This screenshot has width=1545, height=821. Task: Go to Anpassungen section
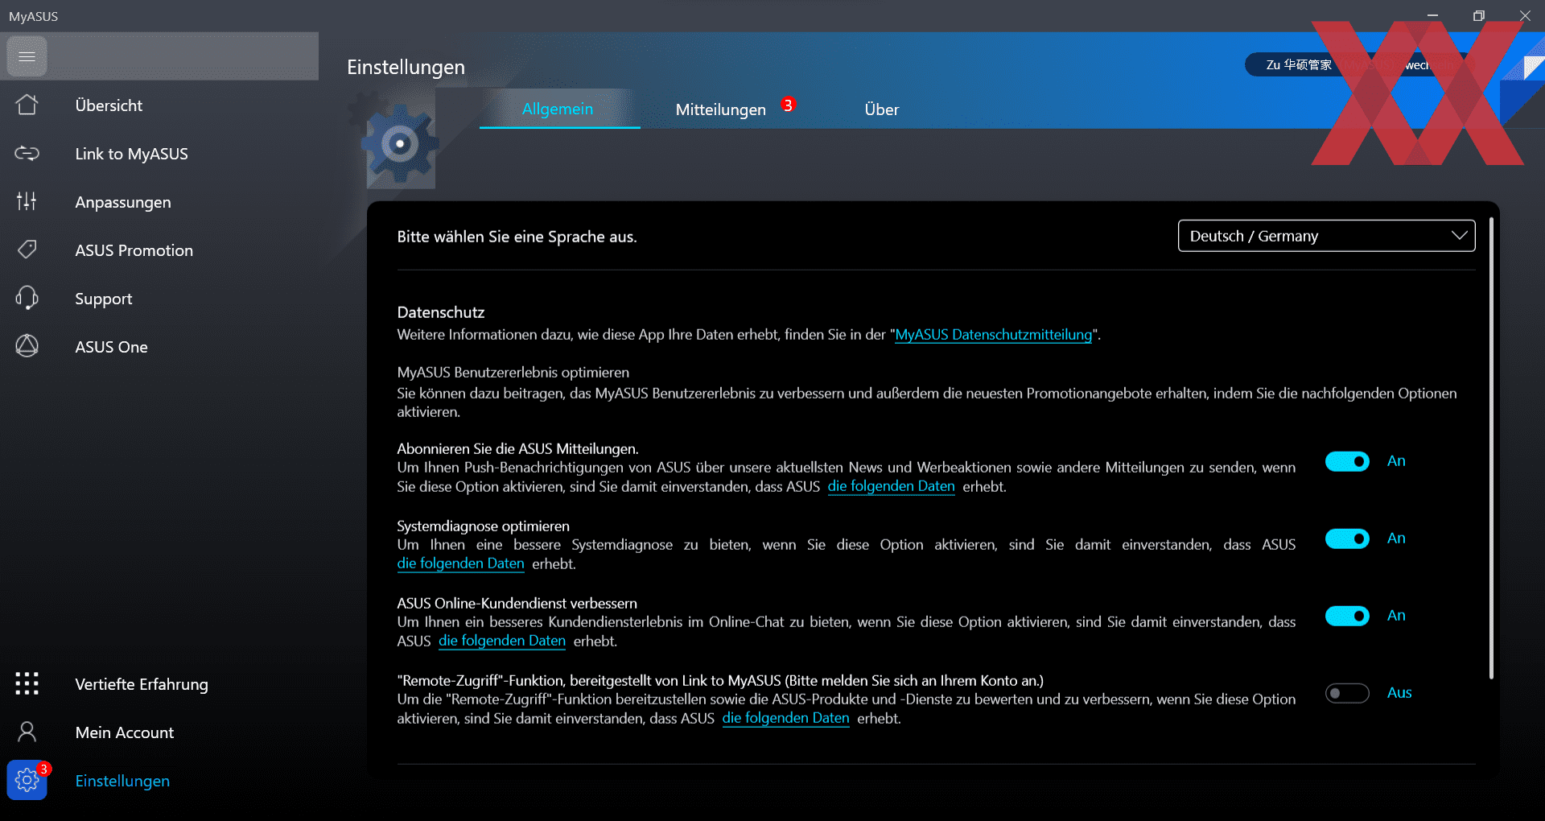tap(122, 202)
